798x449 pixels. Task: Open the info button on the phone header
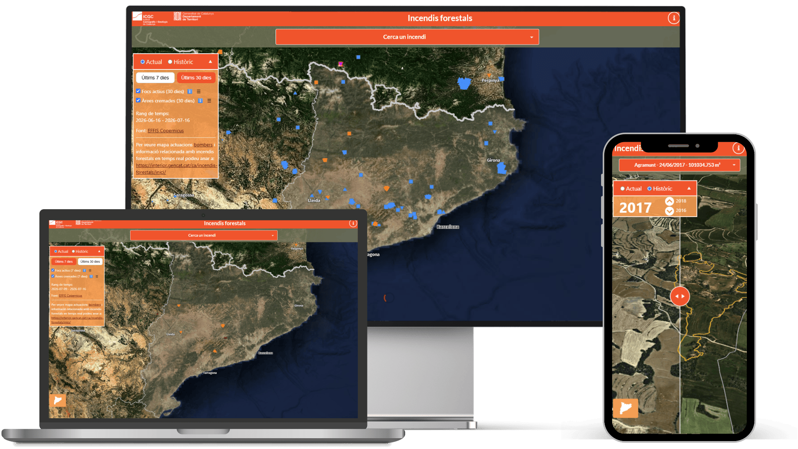click(x=738, y=148)
